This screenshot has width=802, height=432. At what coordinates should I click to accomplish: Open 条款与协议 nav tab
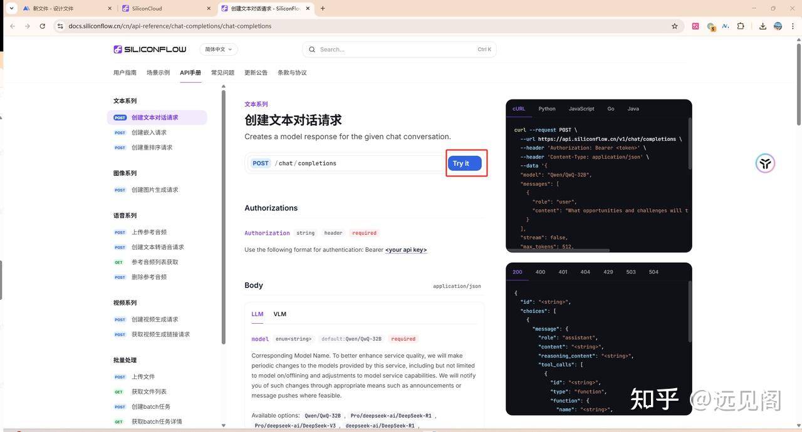point(292,73)
